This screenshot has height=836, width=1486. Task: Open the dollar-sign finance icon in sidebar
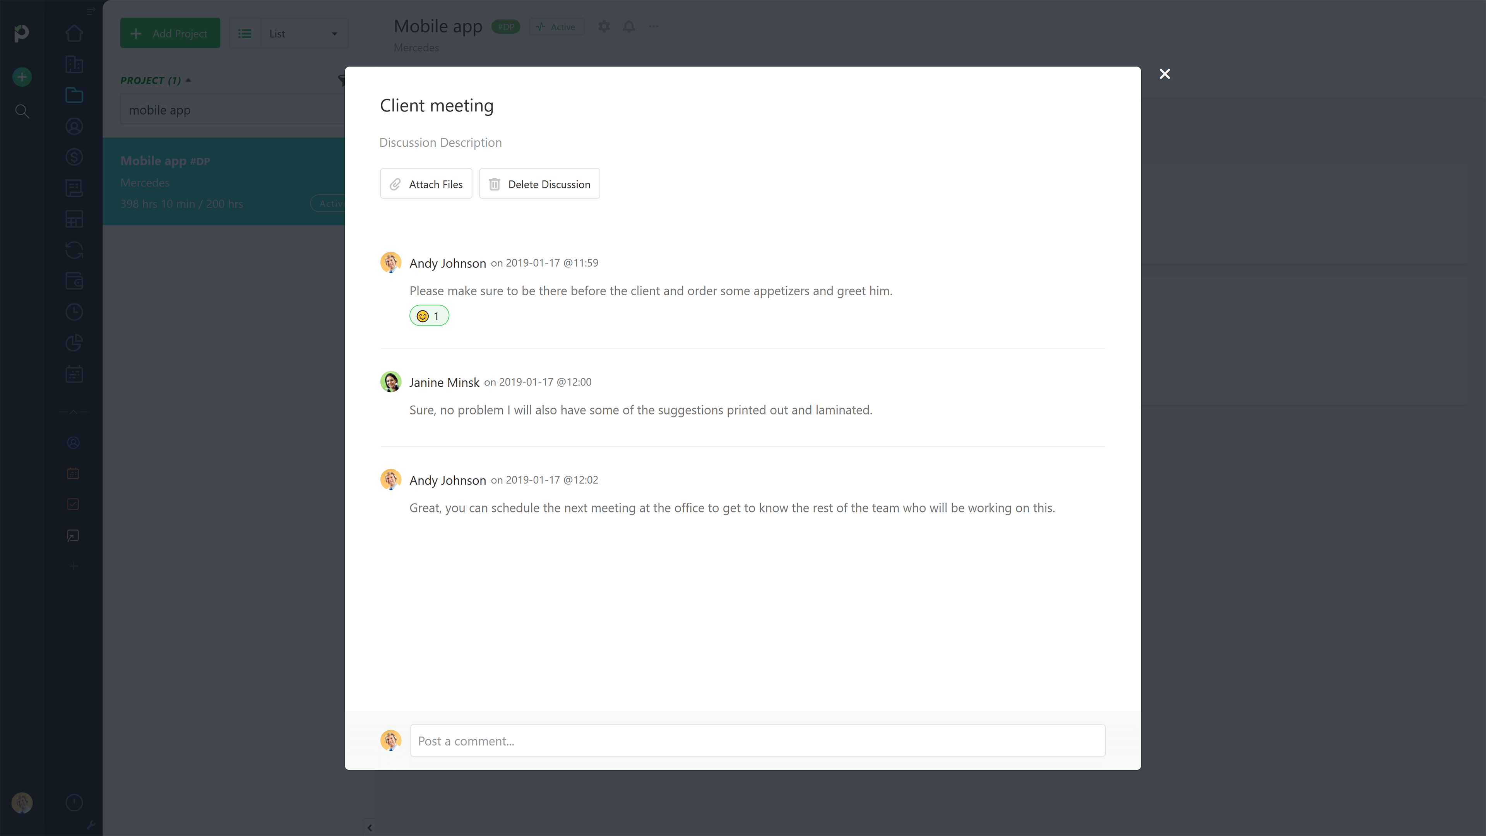coord(74,157)
